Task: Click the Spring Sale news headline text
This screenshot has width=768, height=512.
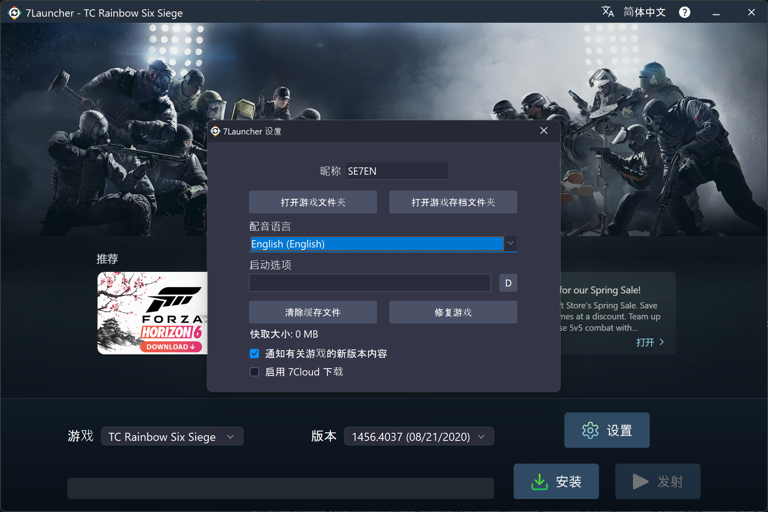Action: (x=600, y=290)
